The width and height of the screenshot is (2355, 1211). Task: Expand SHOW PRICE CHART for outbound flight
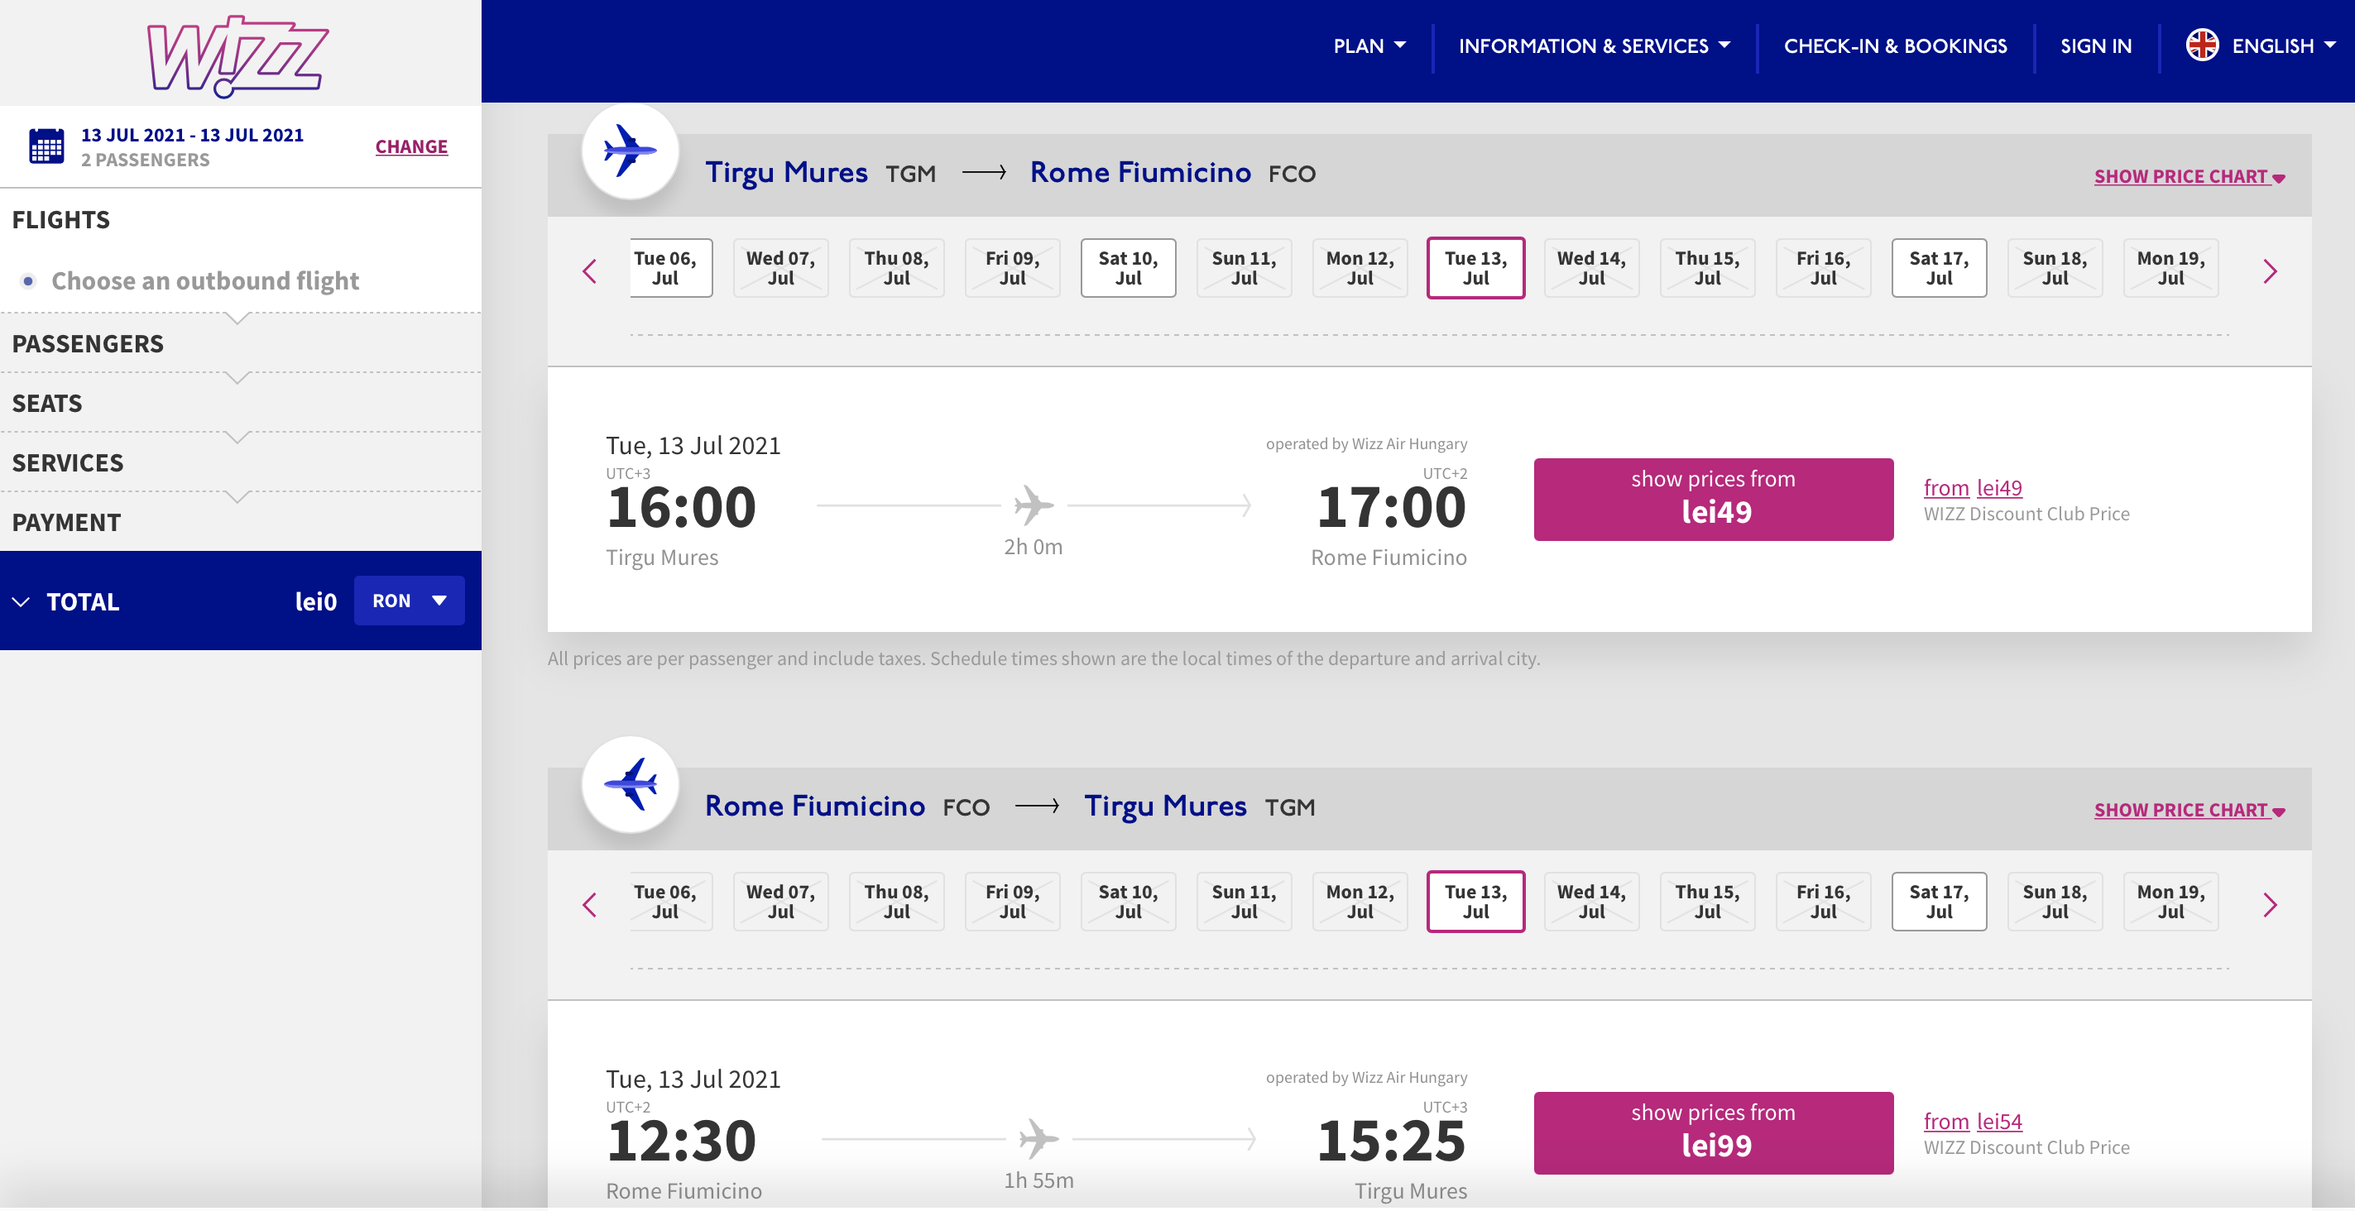coord(2189,176)
